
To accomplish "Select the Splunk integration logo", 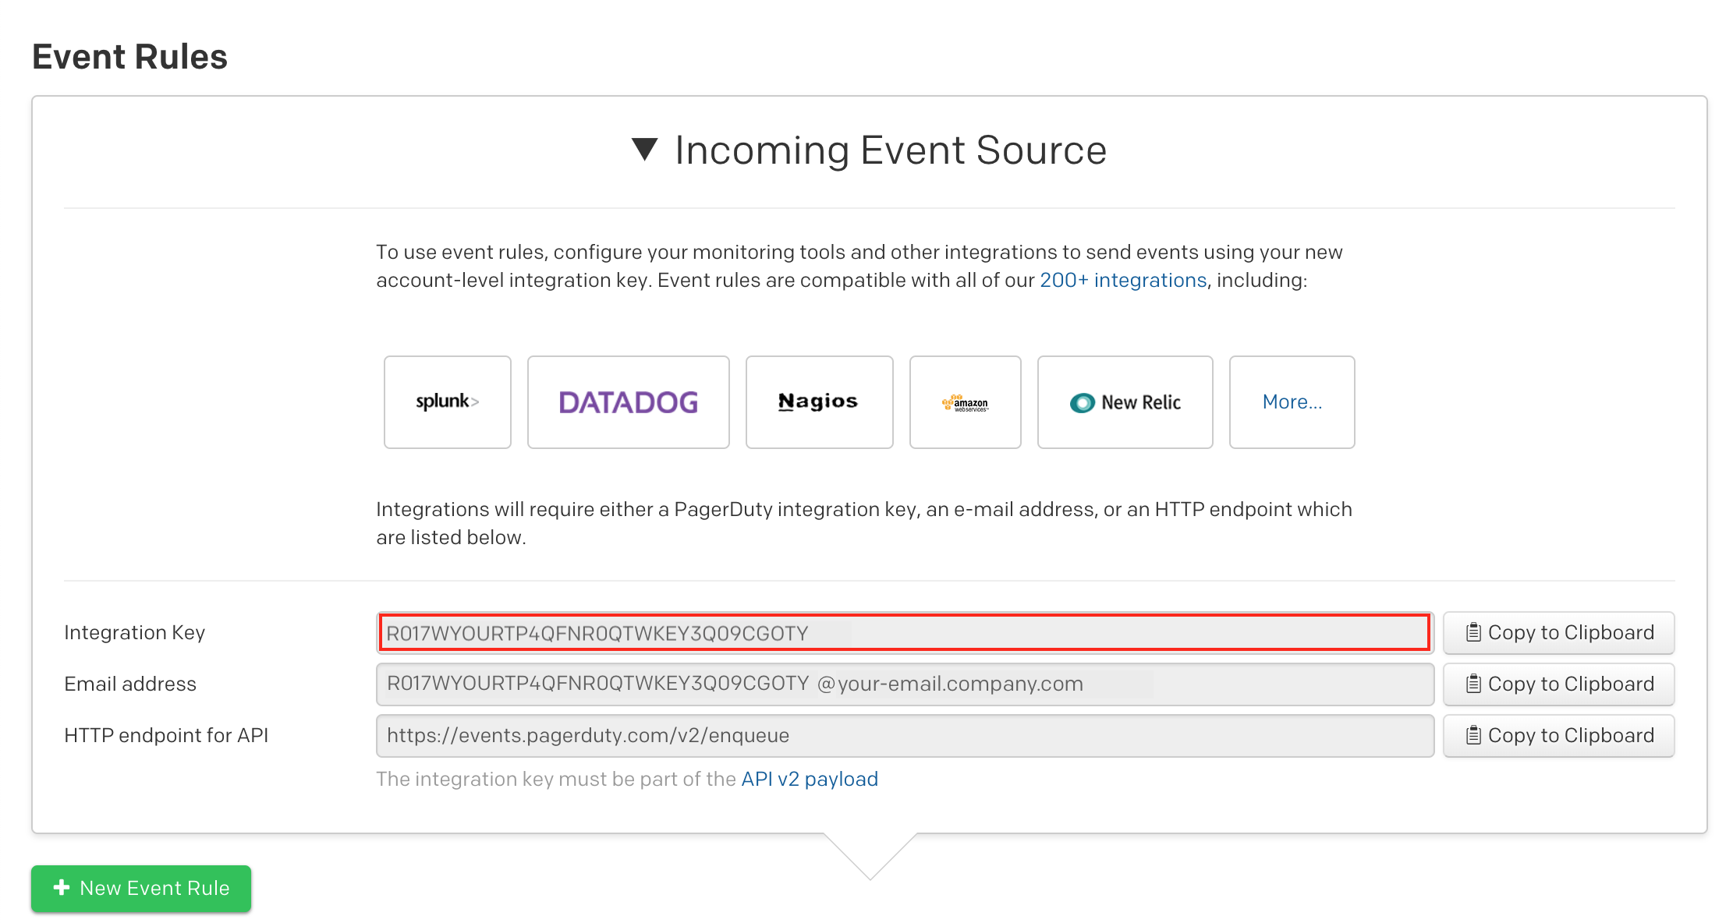I will [x=447, y=402].
